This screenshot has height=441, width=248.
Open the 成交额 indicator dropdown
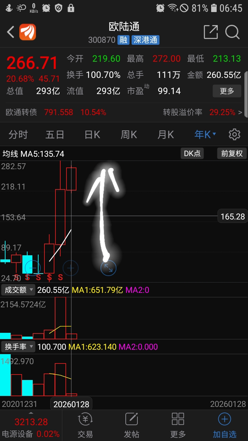coord(18,290)
